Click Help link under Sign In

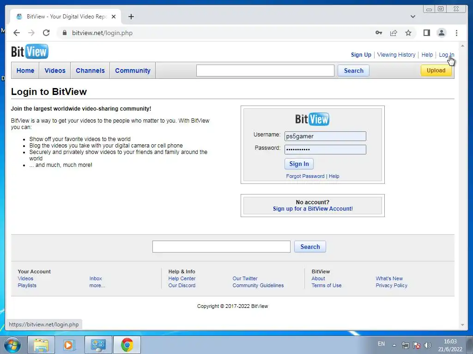pos(334,176)
